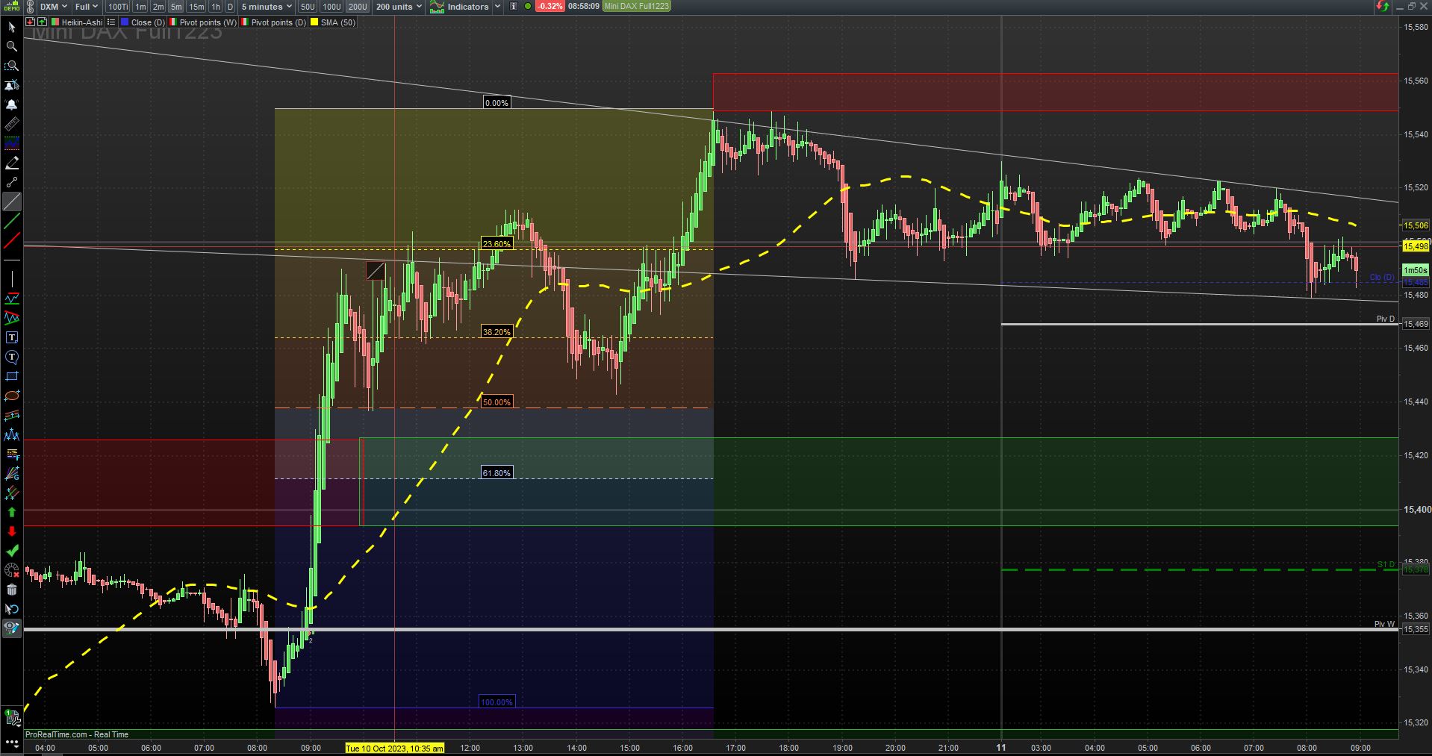1432x756 pixels.
Task: Choose the green trend line tool
Action: (x=11, y=221)
